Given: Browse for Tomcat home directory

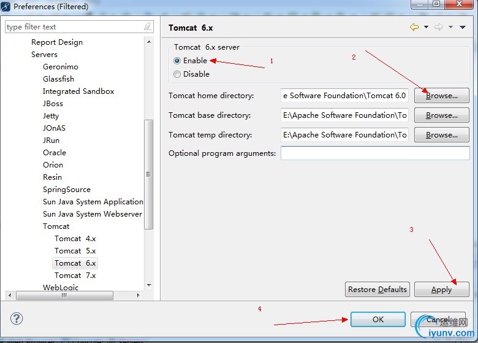Looking at the screenshot, I should pos(441,96).
